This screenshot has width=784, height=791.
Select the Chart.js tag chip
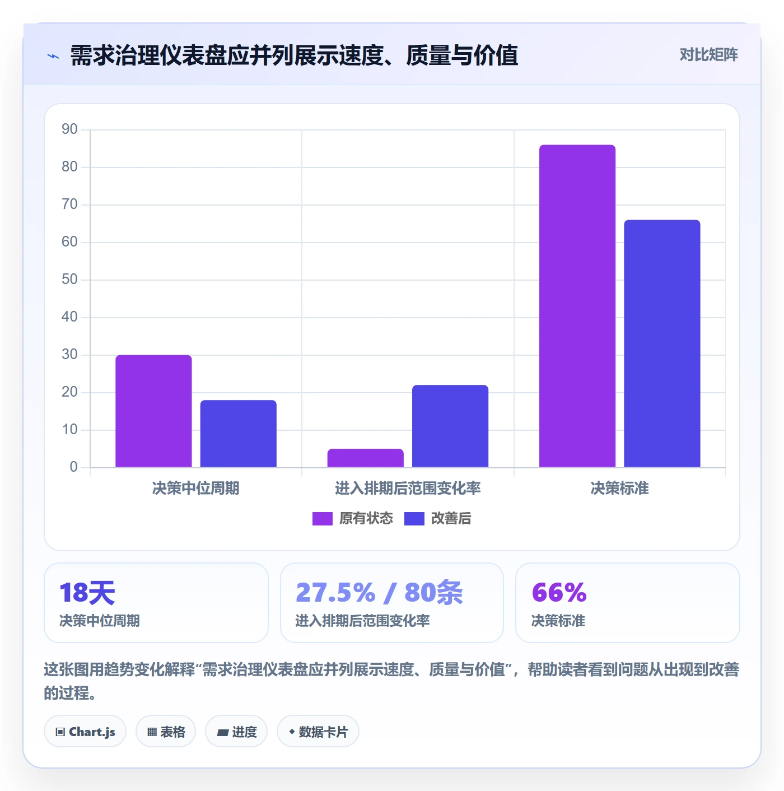tap(85, 731)
